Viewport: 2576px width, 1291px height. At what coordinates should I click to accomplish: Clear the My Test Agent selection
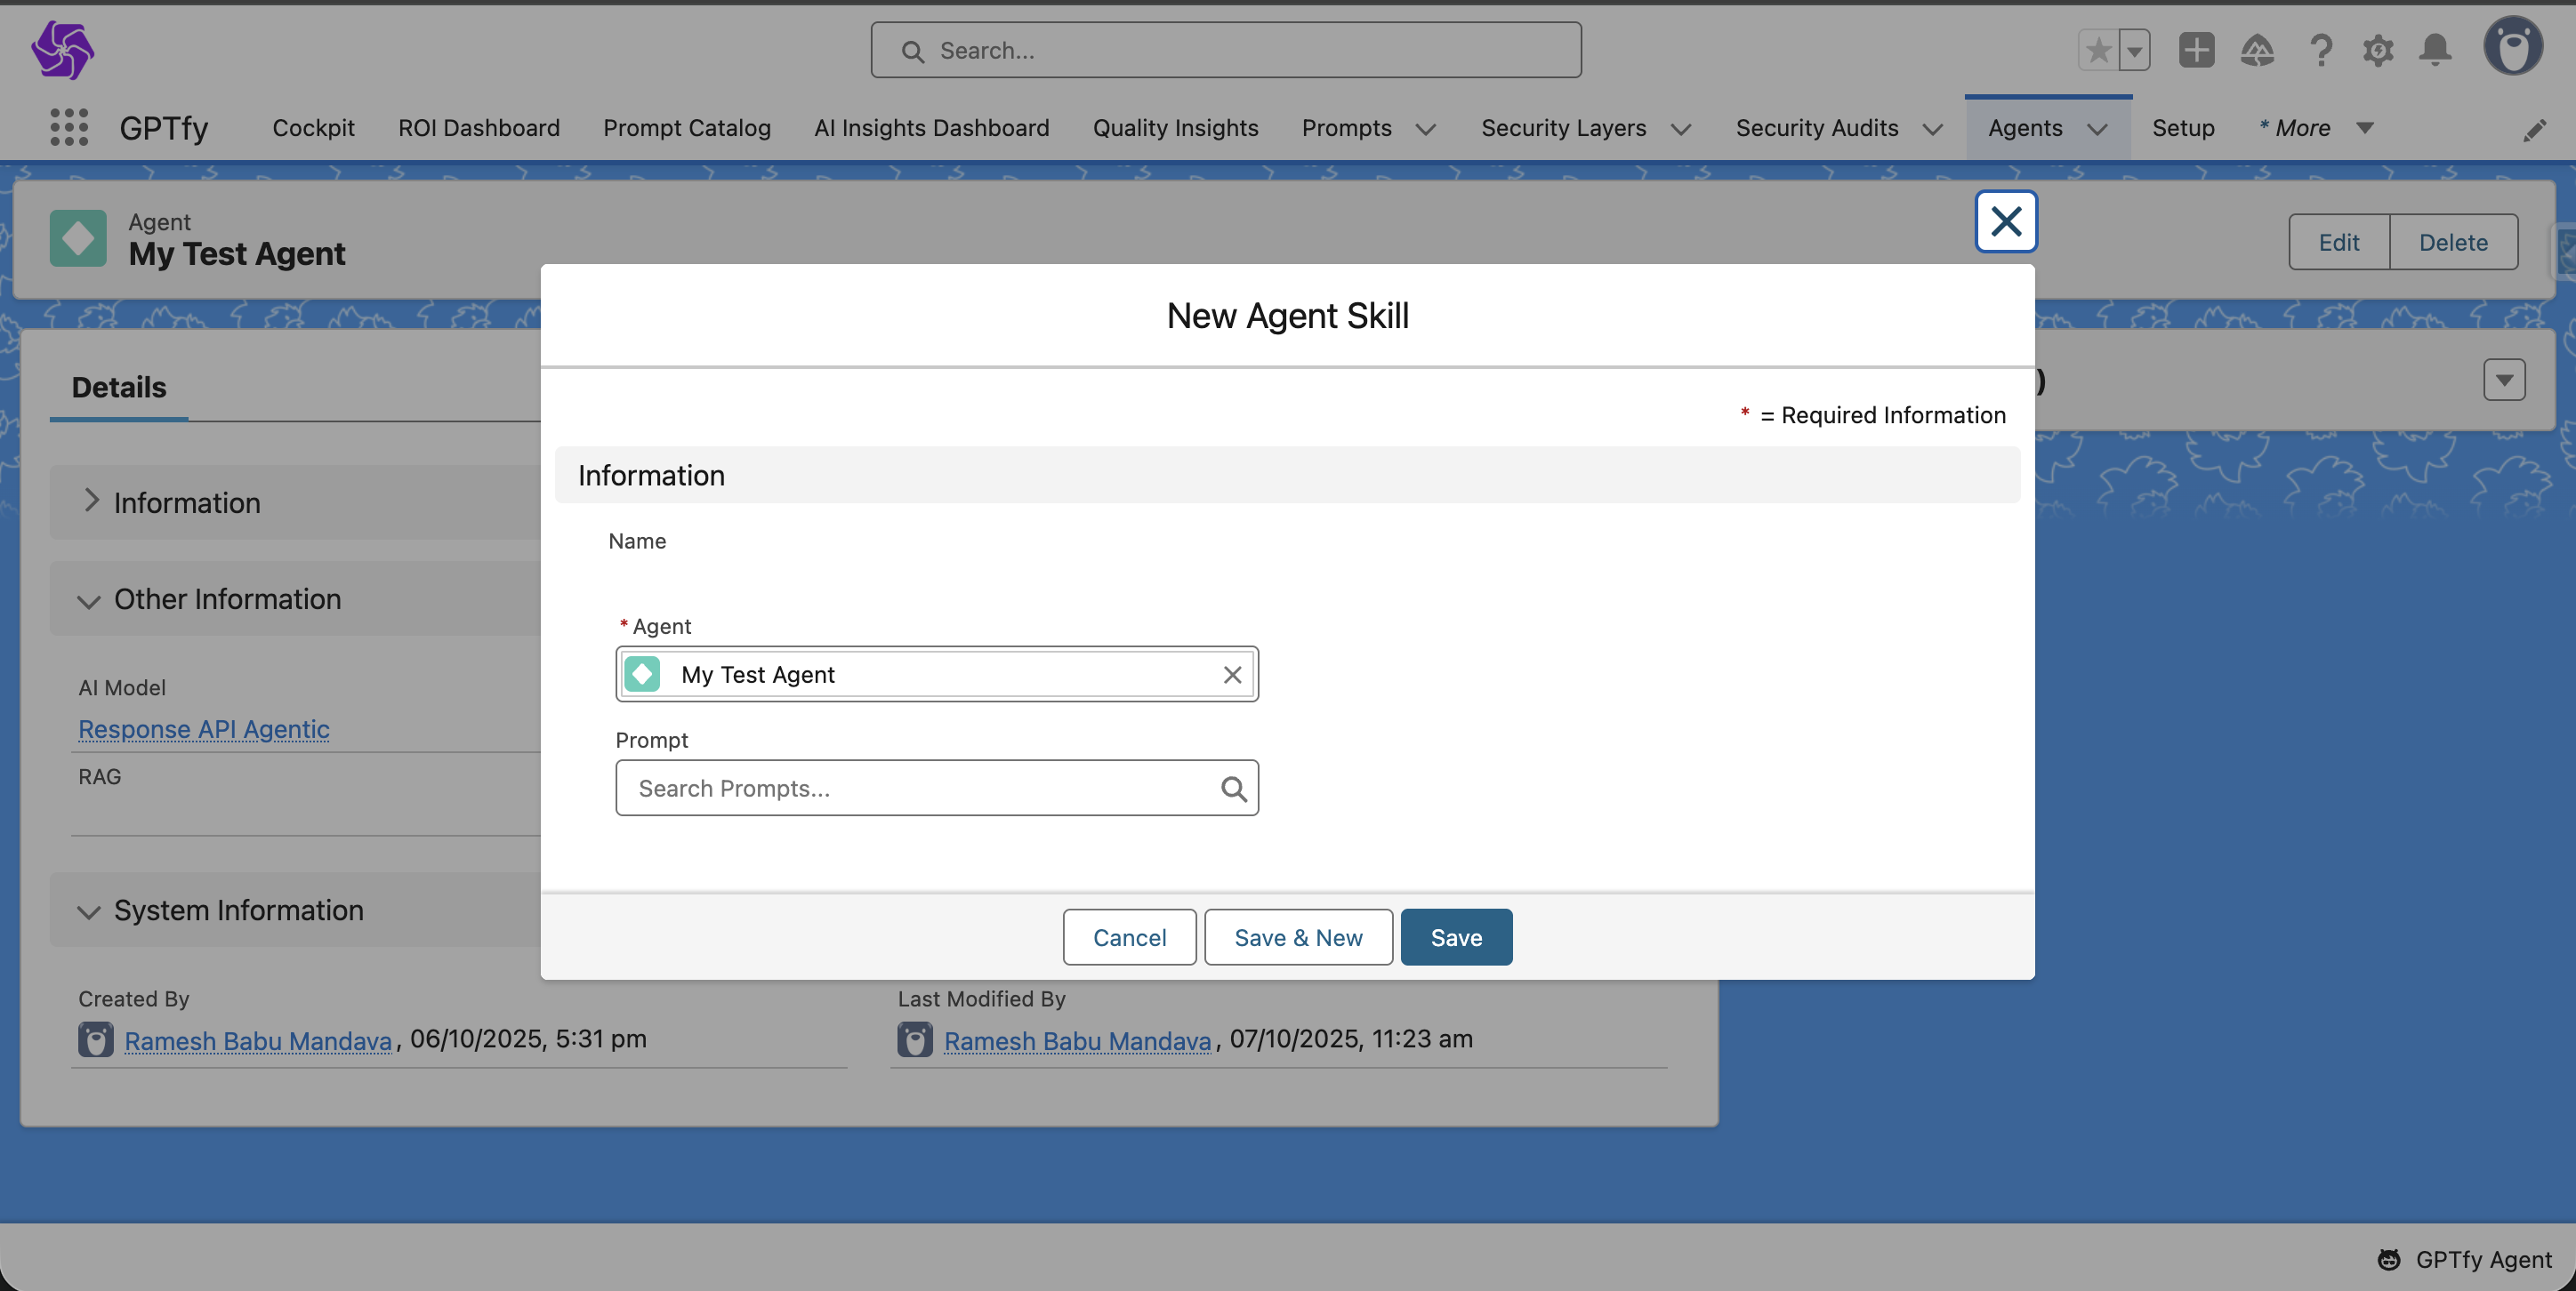point(1232,675)
